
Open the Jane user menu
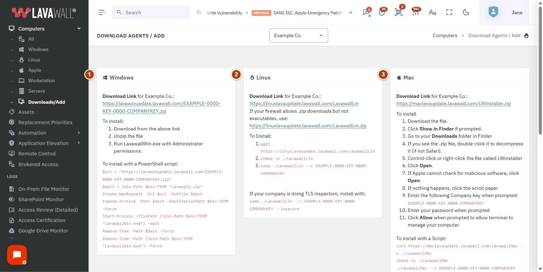point(517,12)
